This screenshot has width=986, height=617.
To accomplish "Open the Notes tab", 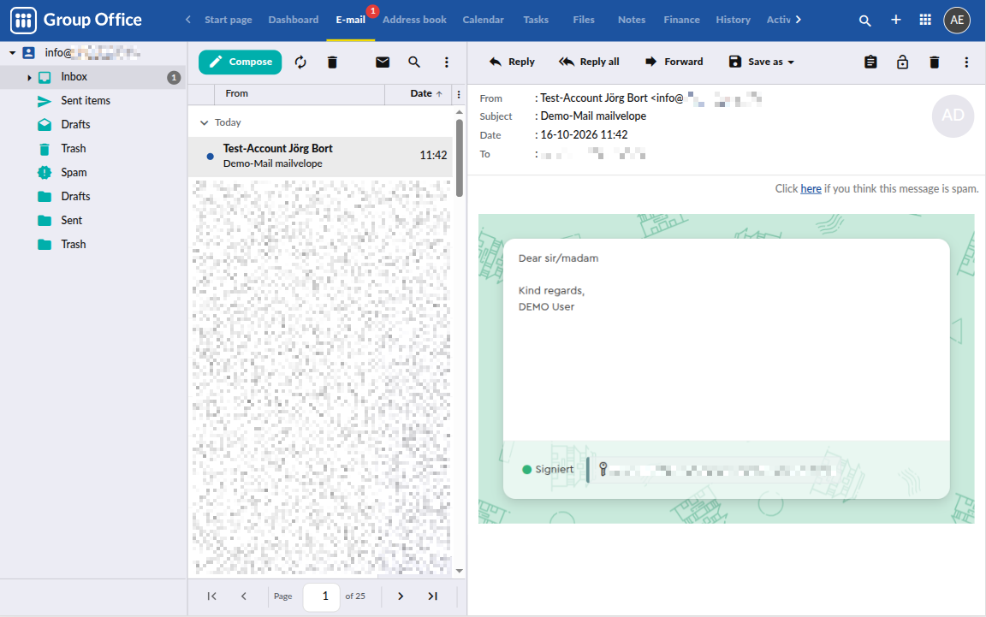I will pyautogui.click(x=632, y=21).
